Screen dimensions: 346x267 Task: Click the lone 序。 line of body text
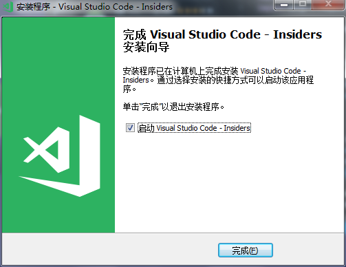129,89
